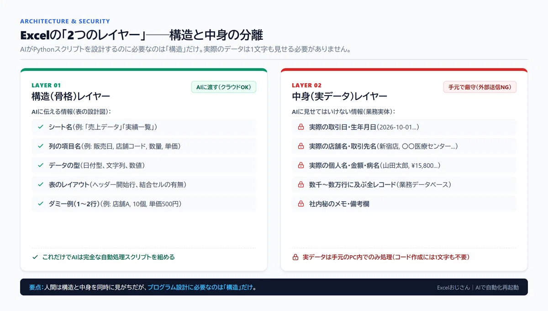Click the checkmark beside ダミー例(1〜2行)
548x311 pixels.
[41, 204]
